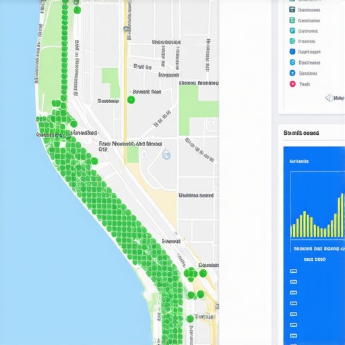Click the pink circular pin icon in list
Screen dimensions: 345x345
pos(292,84)
